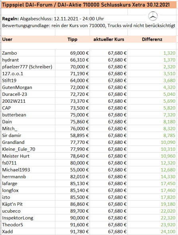Click Stift19's tip value '64,000 €'

pyautogui.click(x=80, y=81)
